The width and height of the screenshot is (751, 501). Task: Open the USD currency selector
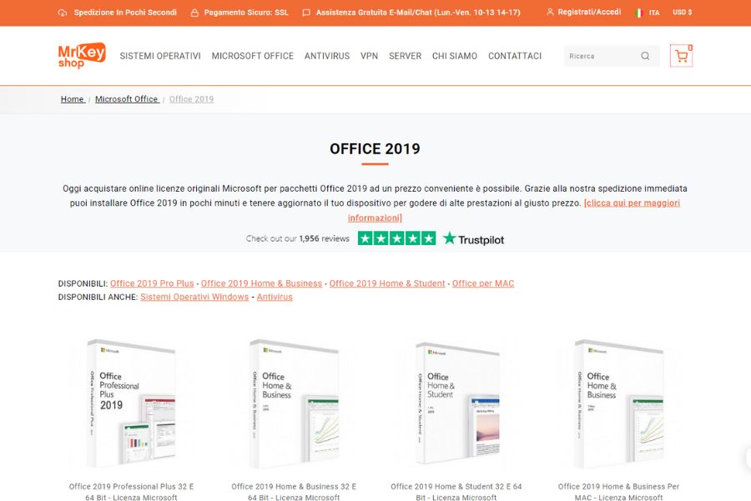pyautogui.click(x=682, y=12)
